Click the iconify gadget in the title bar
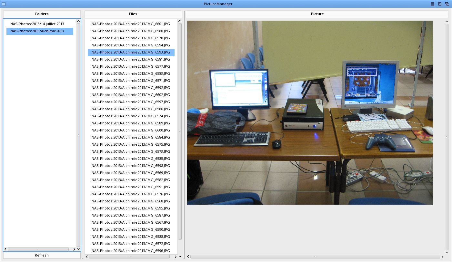 [x=432, y=4]
